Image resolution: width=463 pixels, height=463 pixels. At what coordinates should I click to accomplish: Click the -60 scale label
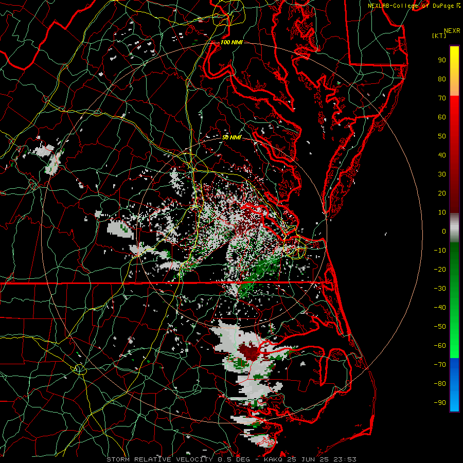(440, 346)
